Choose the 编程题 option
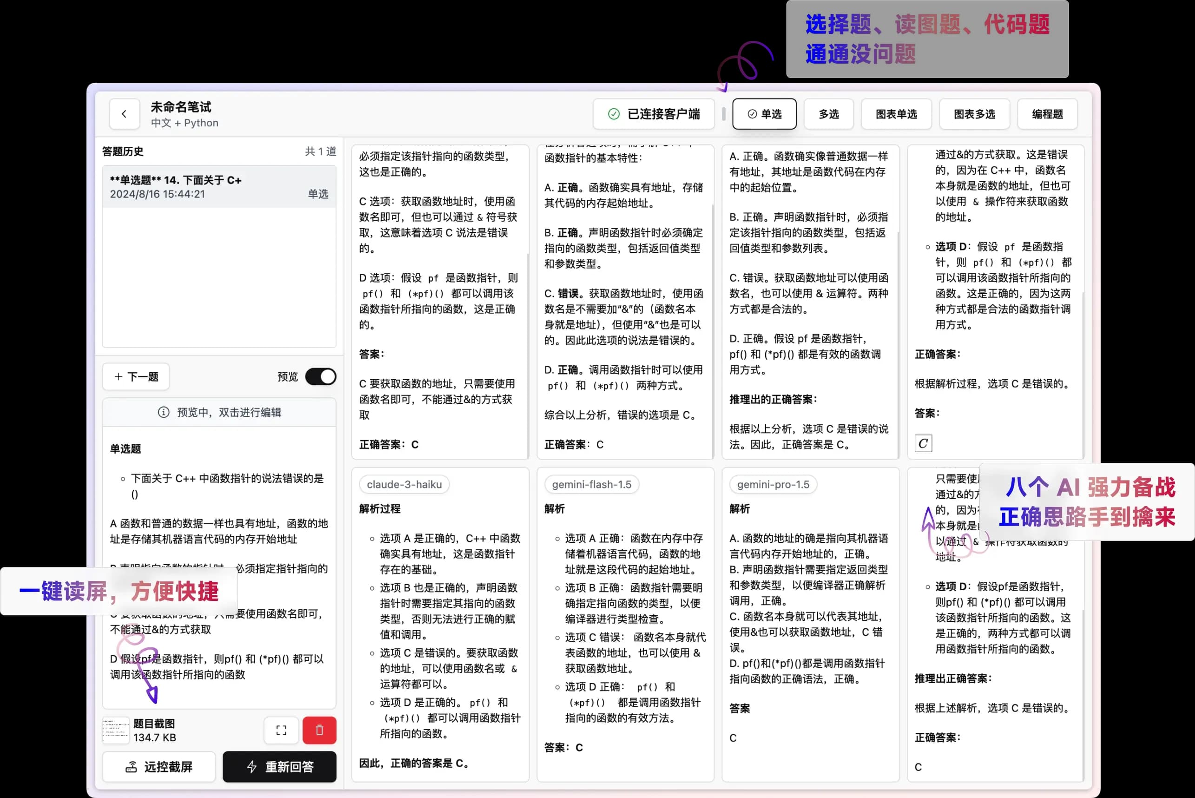1195x798 pixels. [x=1047, y=114]
